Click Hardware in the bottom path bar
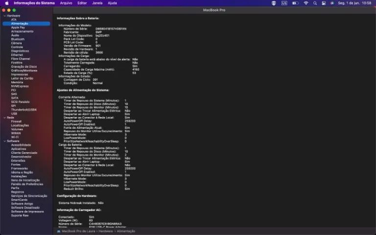The width and height of the screenshot is (376, 235). (106, 231)
